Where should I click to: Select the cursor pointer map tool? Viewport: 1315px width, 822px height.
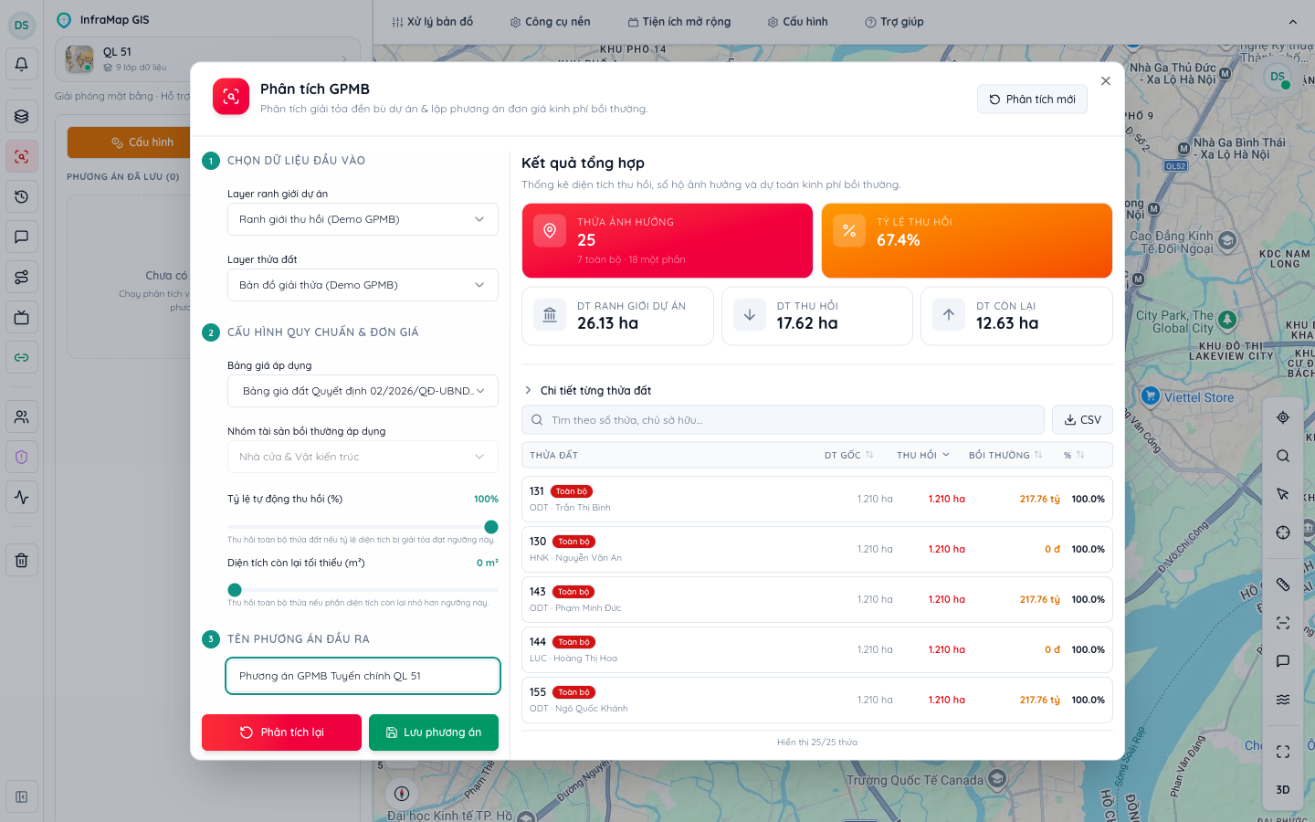pyautogui.click(x=1283, y=494)
